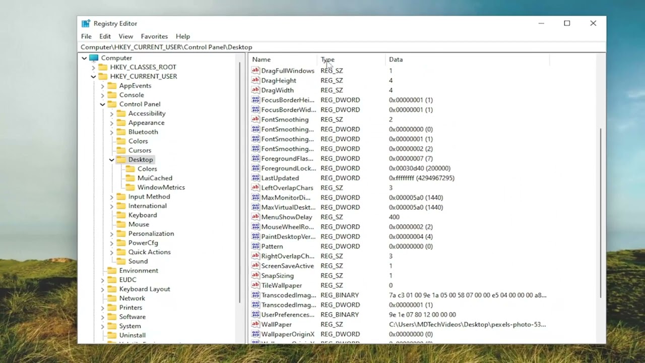Select the Keyboard key in the tree
Image resolution: width=645 pixels, height=363 pixels.
[x=143, y=215]
